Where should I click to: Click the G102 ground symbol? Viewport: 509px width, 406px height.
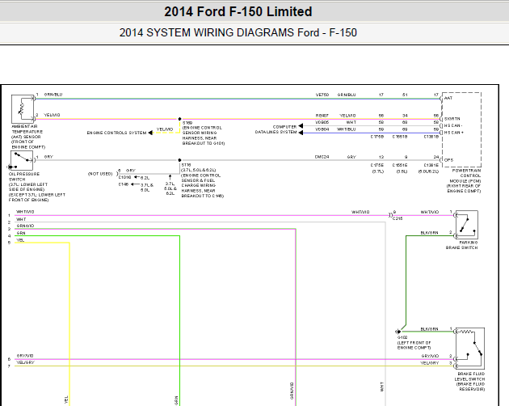pos(398,332)
